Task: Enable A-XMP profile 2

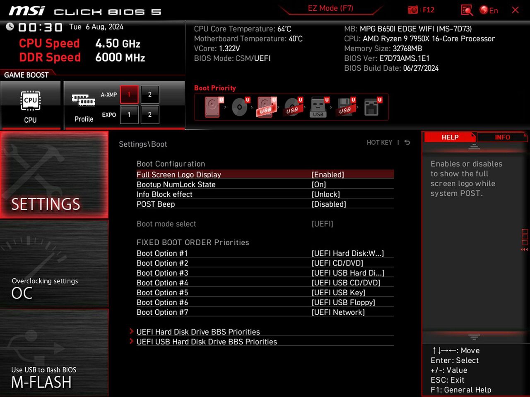Action: point(150,95)
